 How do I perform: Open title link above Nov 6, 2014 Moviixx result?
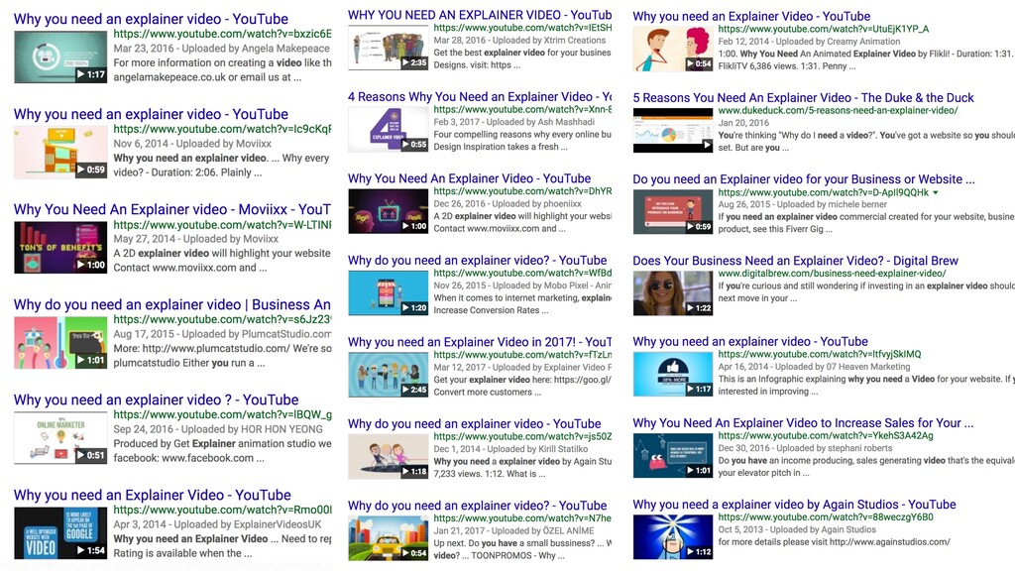coord(151,114)
